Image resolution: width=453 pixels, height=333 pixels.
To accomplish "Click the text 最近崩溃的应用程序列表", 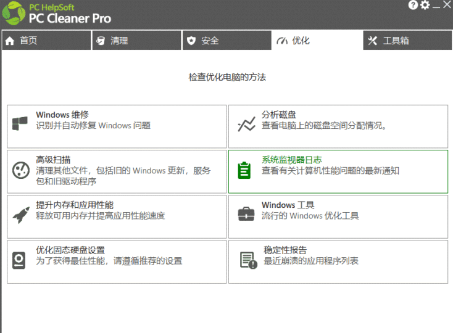I will 311,261.
